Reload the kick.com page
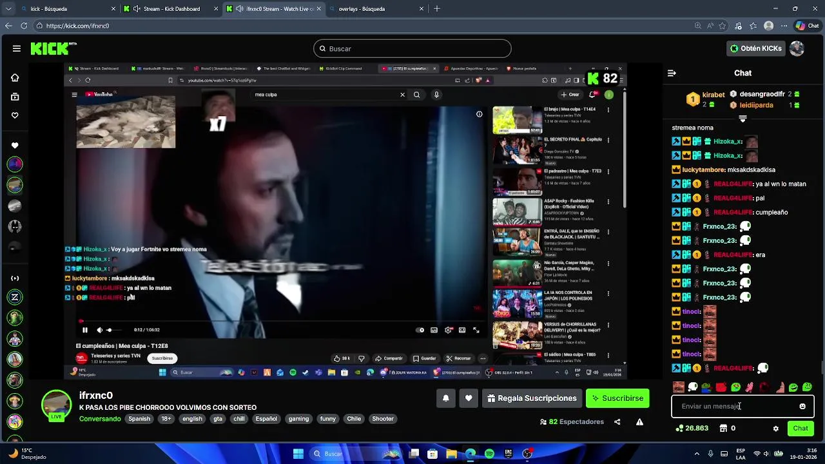The image size is (825, 464). click(24, 26)
